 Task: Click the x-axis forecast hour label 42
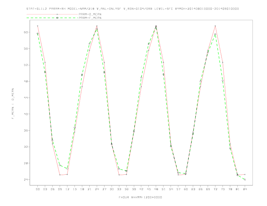141,189
